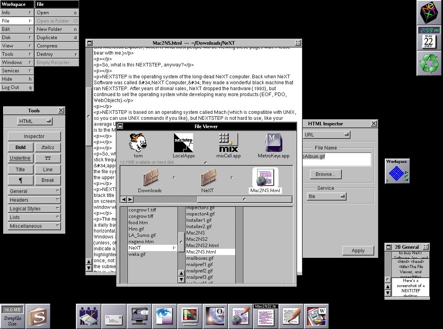
Task: Open the Service 'file' popup menu
Action: click(326, 196)
